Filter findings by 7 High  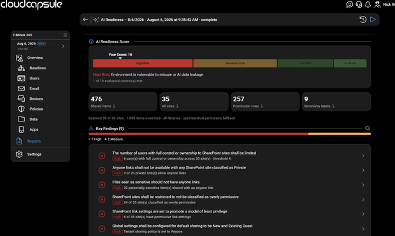coord(95,139)
